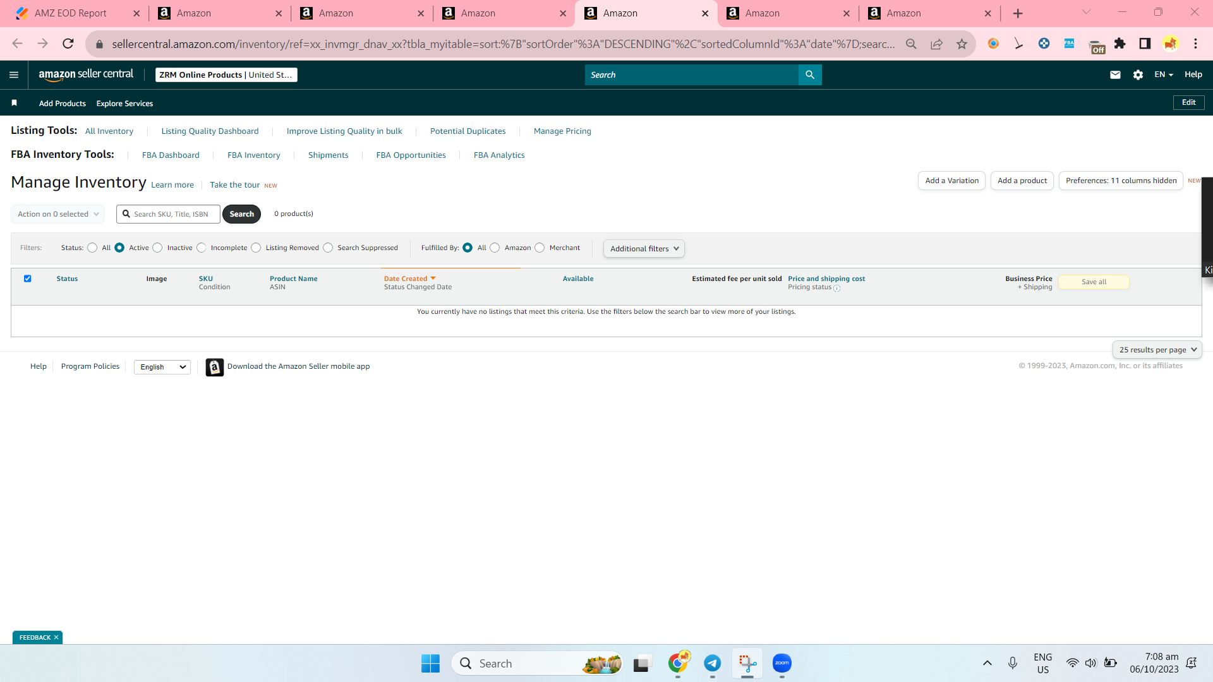Open the Chrome tab search chevron
This screenshot has height=682, width=1213.
[1086, 13]
